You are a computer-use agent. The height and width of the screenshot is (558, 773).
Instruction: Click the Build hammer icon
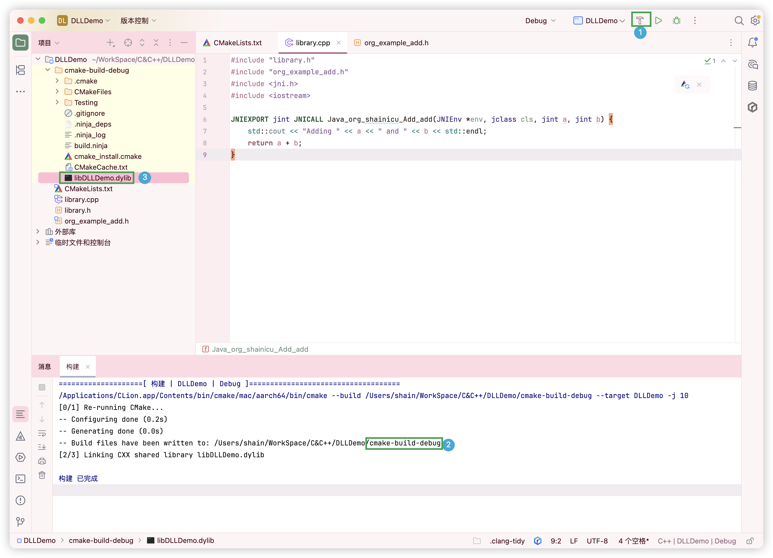[640, 20]
